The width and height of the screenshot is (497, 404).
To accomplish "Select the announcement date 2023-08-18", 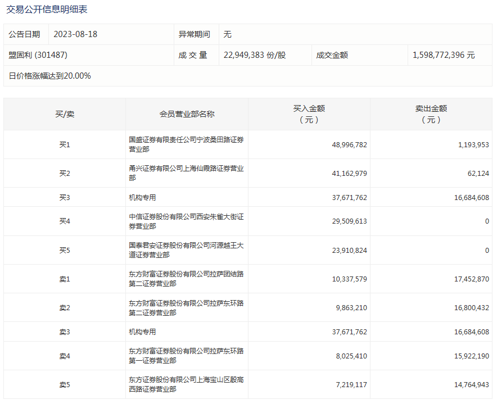I will click(75, 34).
